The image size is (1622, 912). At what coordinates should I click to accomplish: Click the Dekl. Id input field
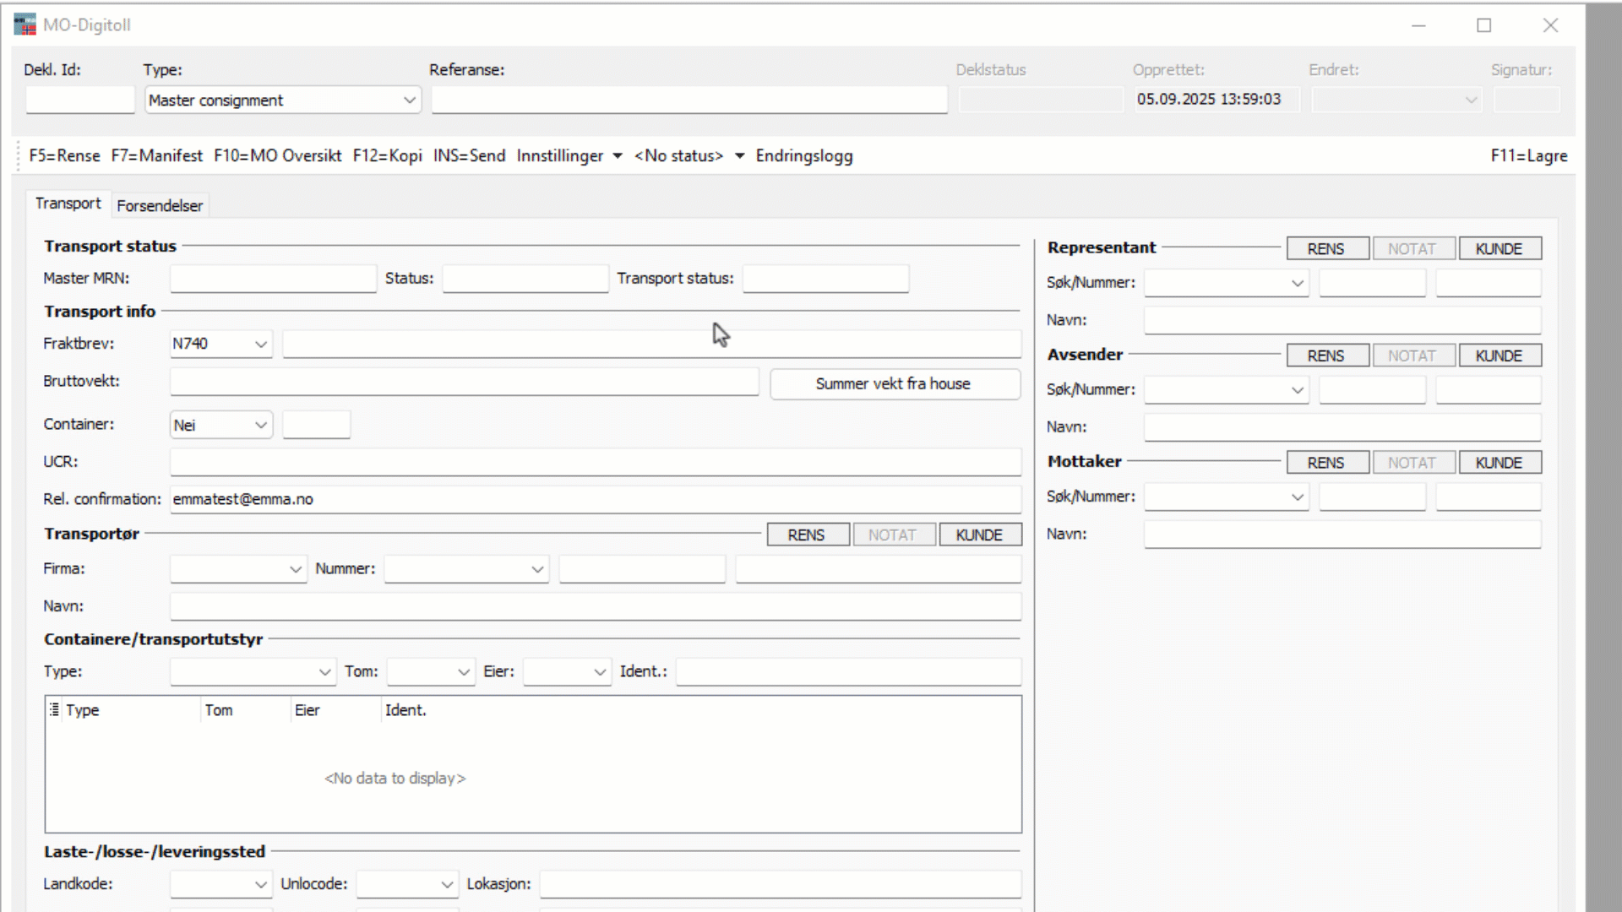pyautogui.click(x=80, y=100)
